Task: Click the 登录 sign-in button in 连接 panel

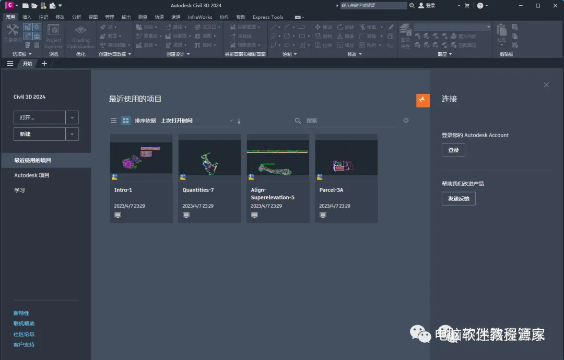Action: [x=453, y=150]
